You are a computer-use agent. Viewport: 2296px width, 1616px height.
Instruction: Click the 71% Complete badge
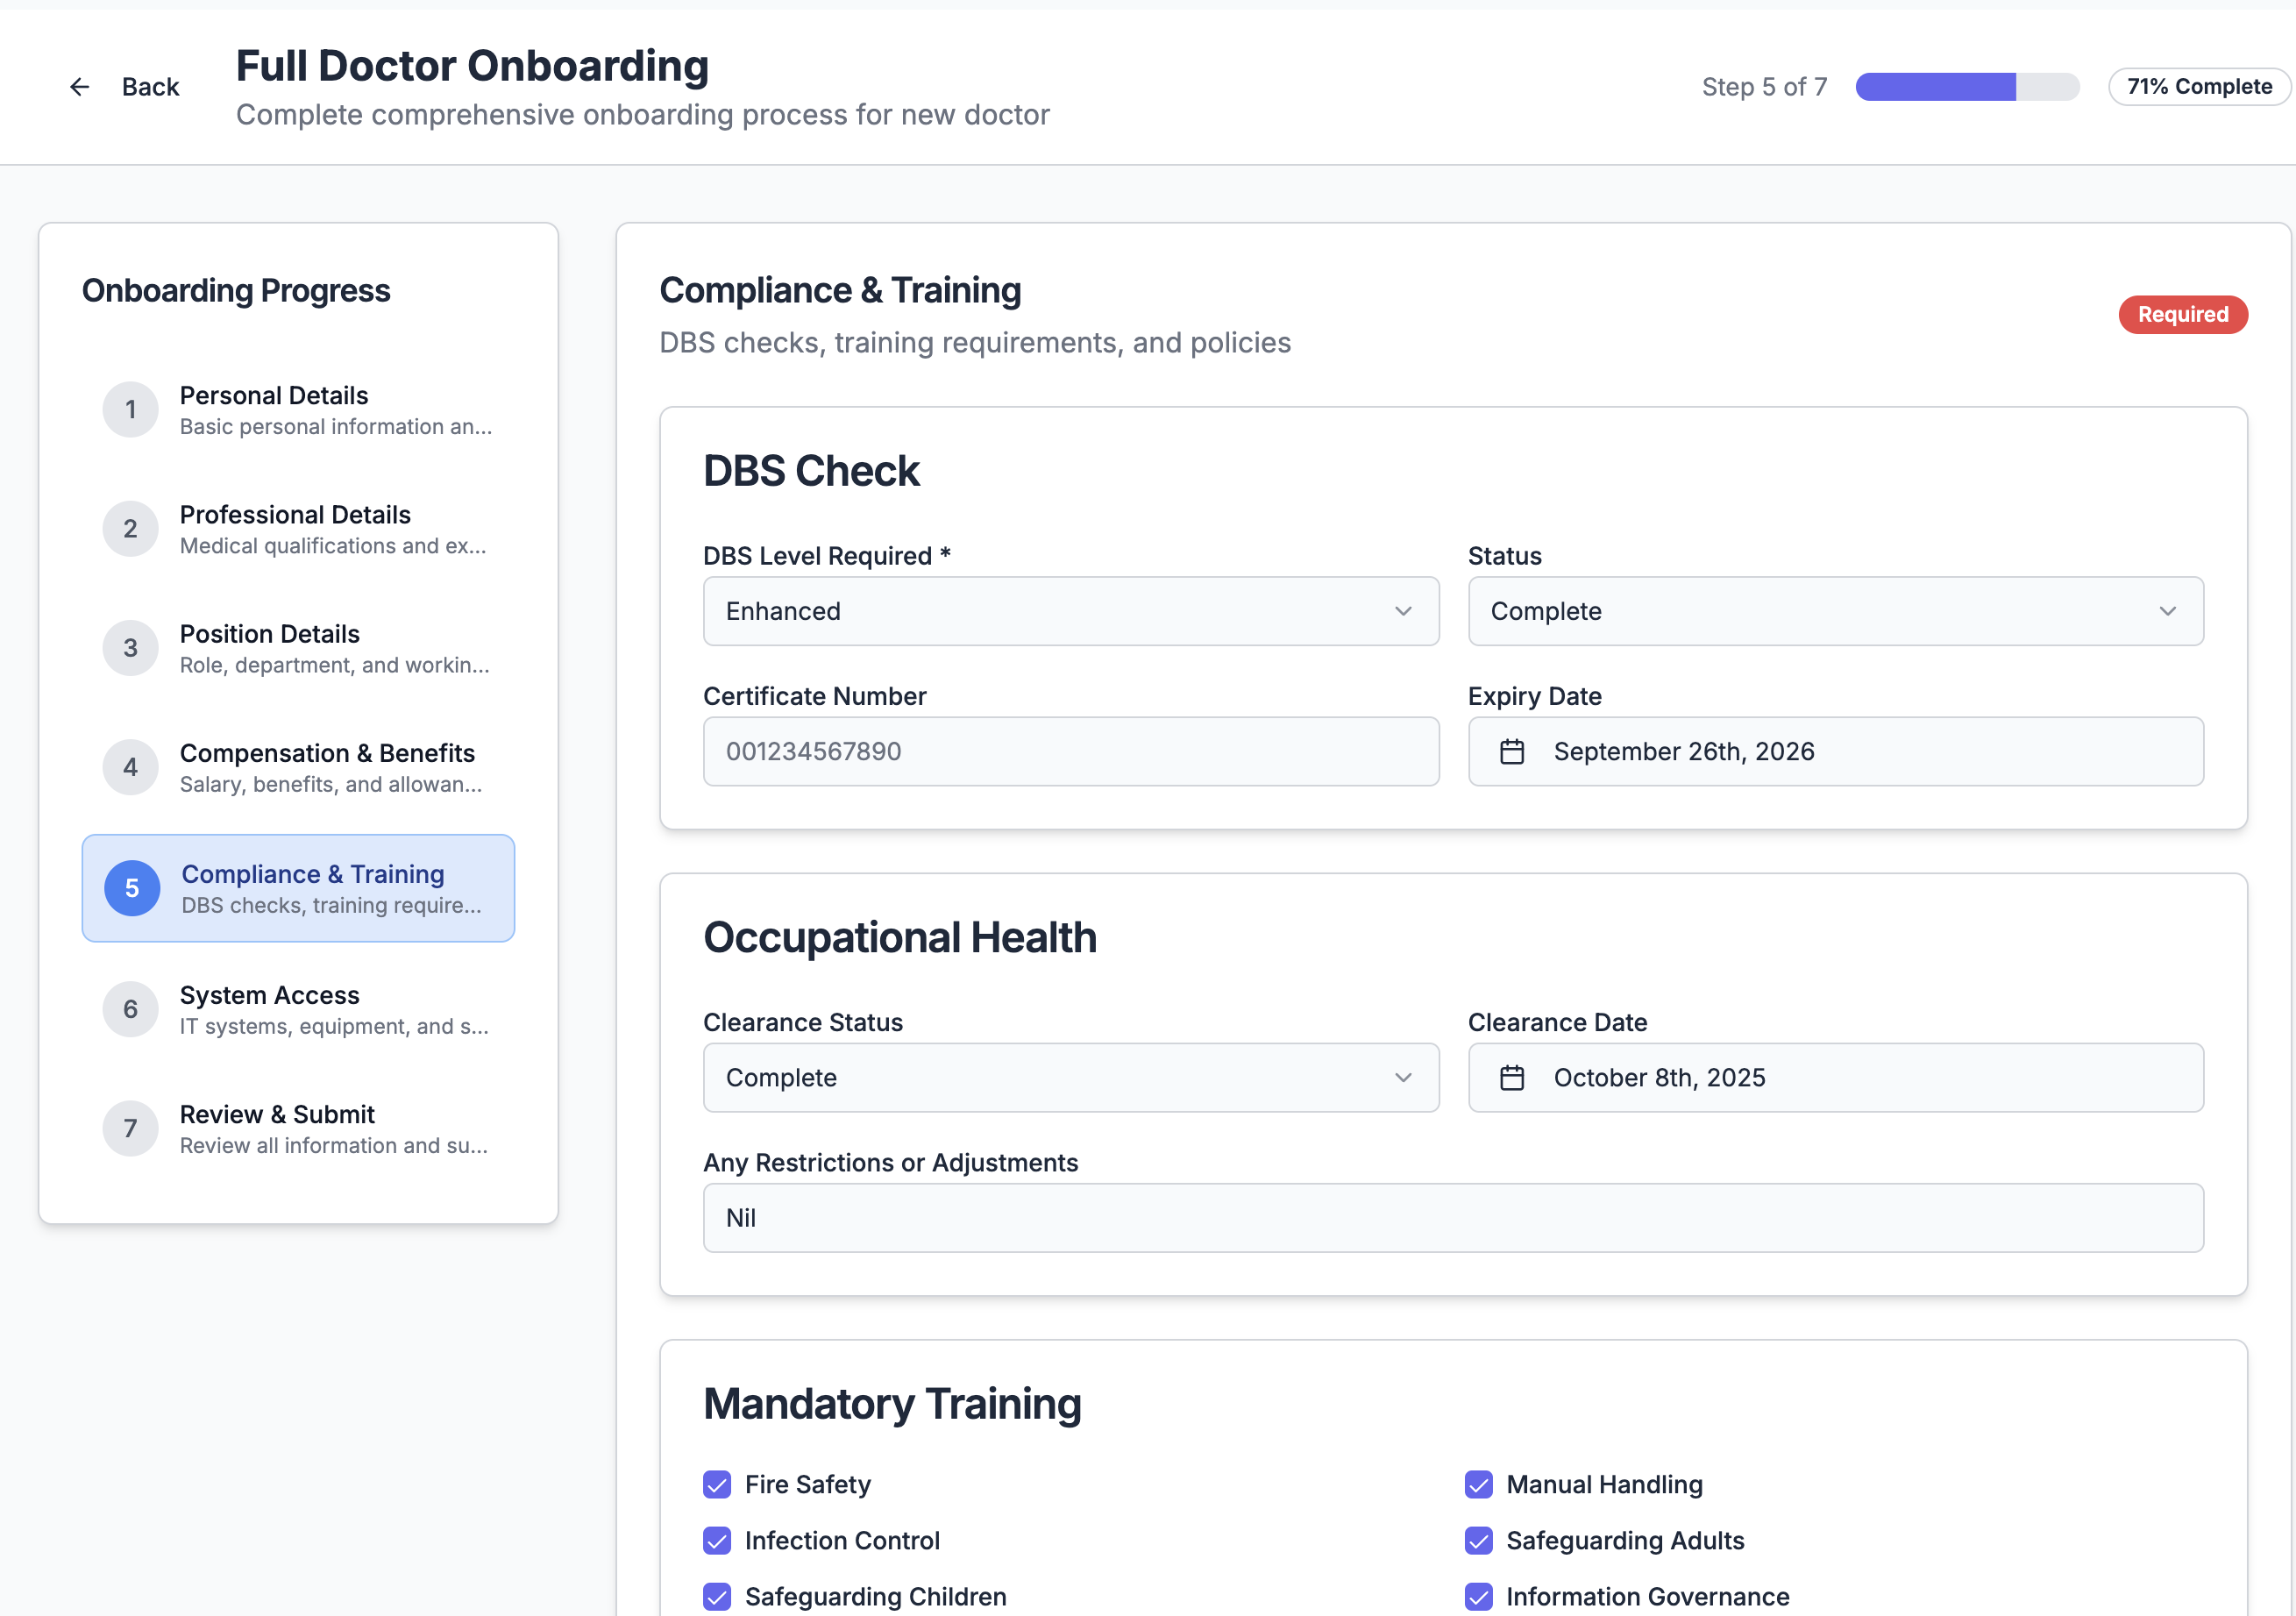pos(2198,87)
